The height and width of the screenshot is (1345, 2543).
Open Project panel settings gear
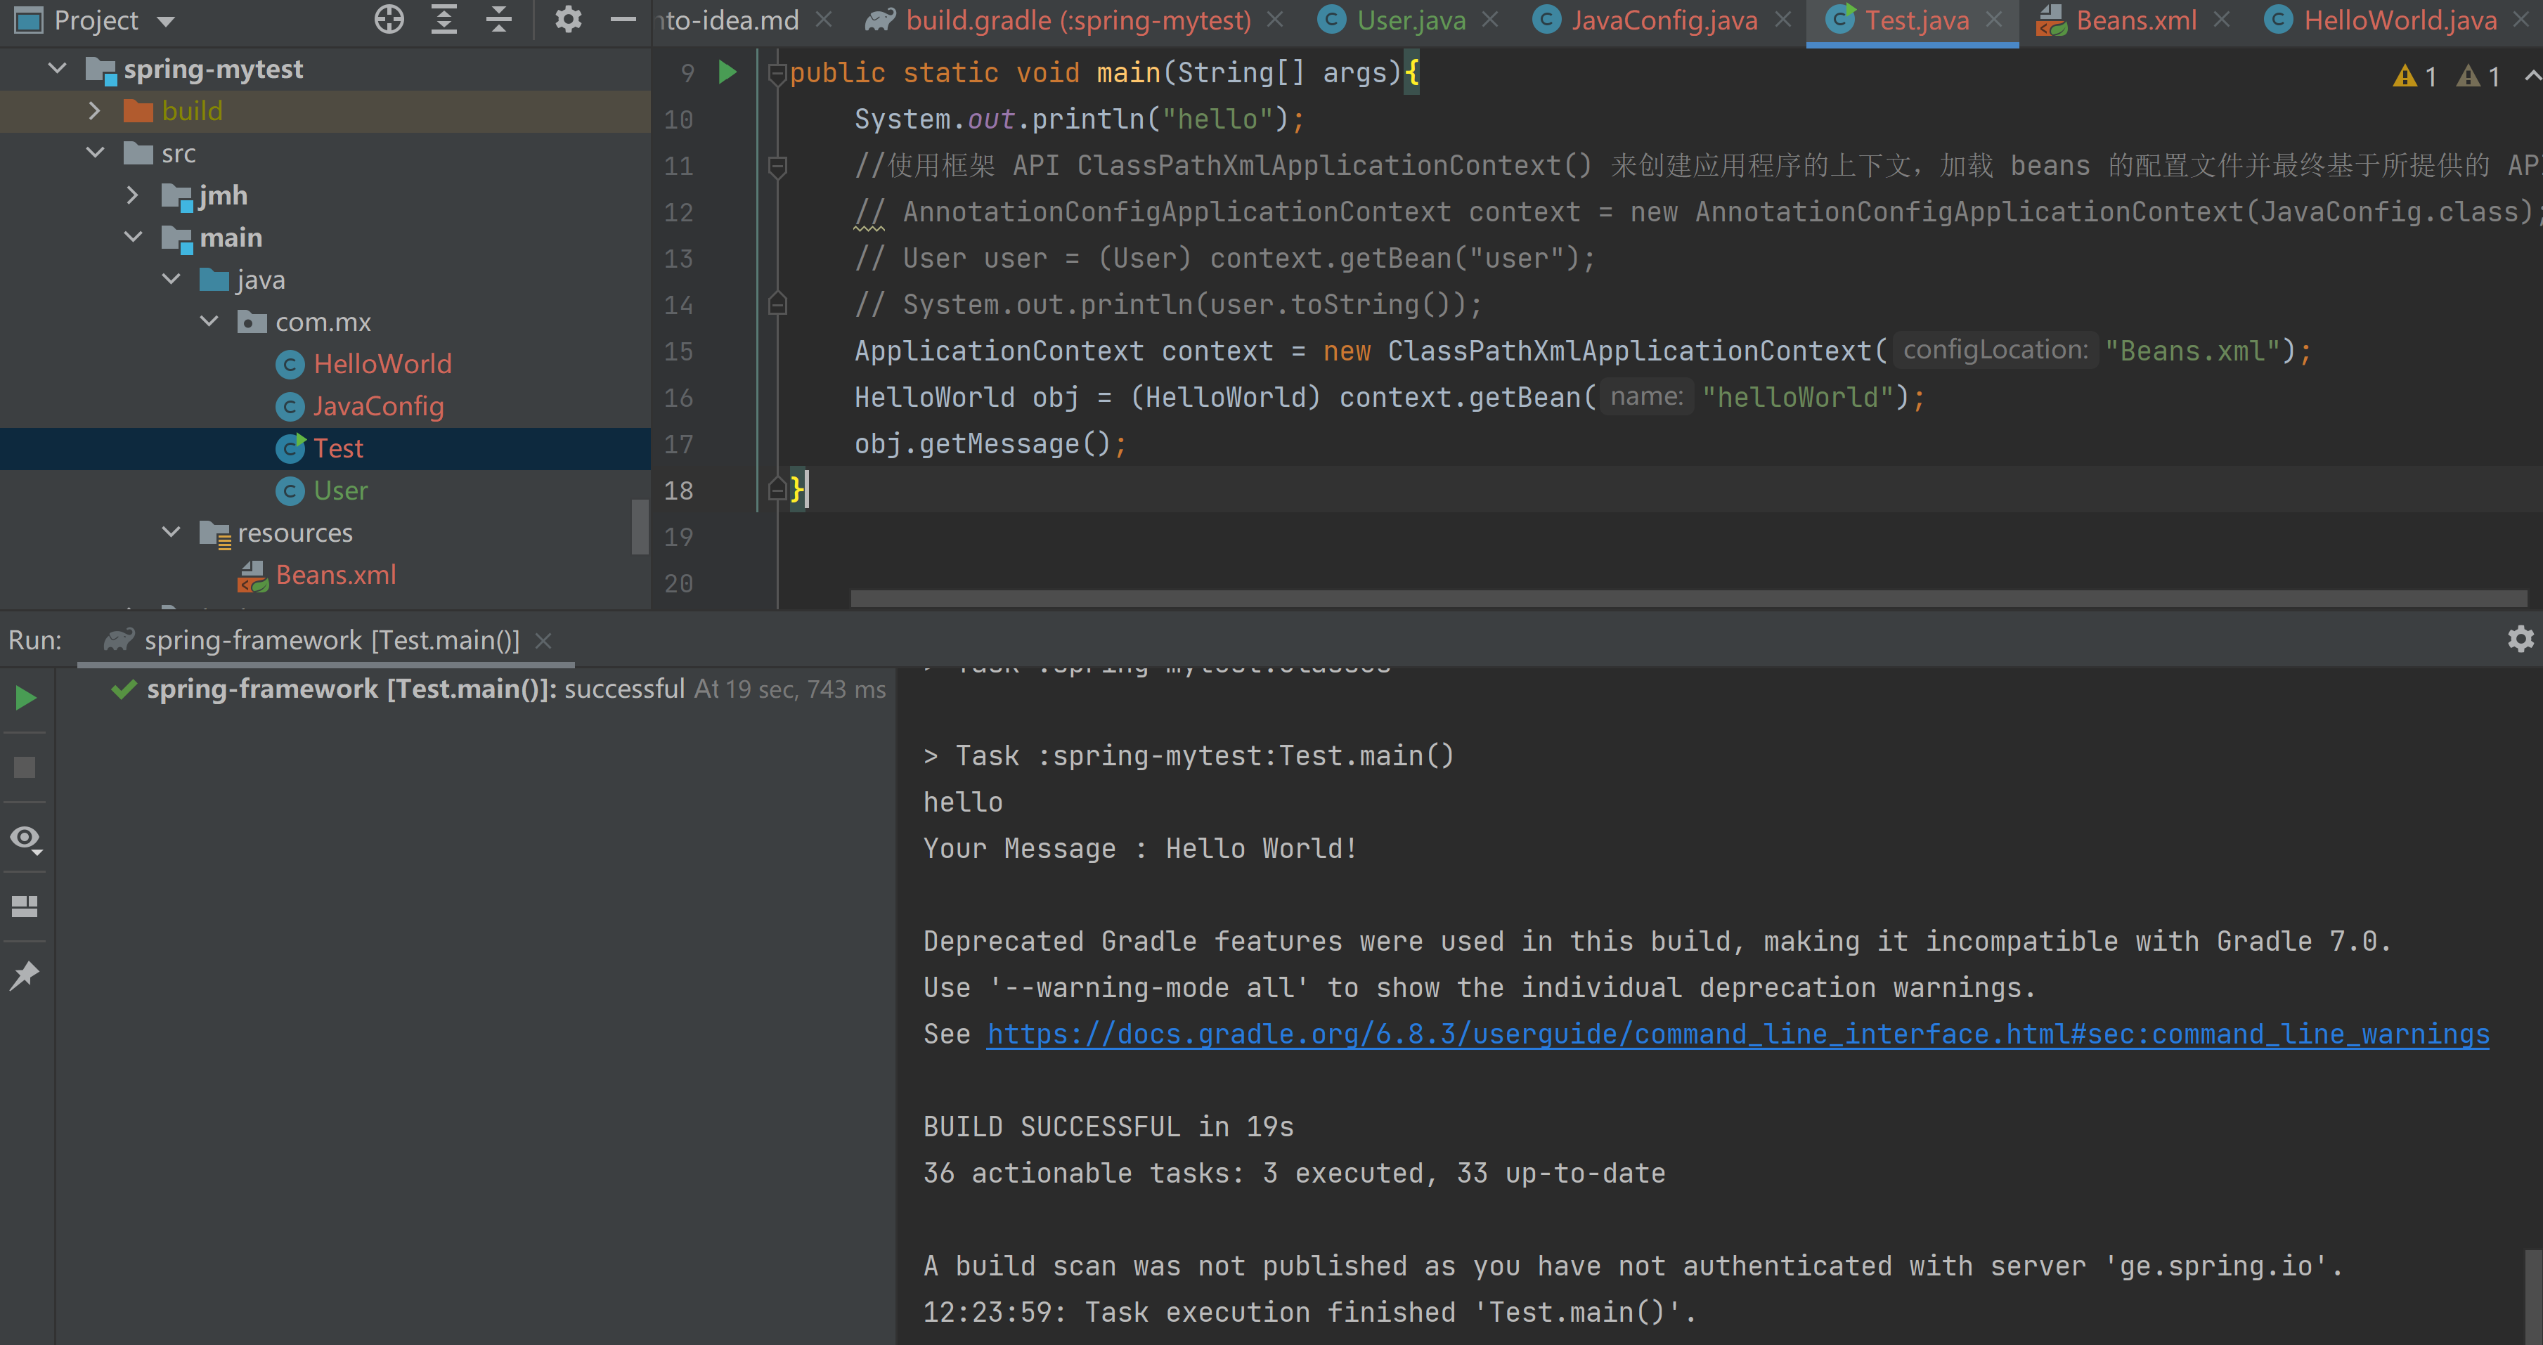point(568,20)
